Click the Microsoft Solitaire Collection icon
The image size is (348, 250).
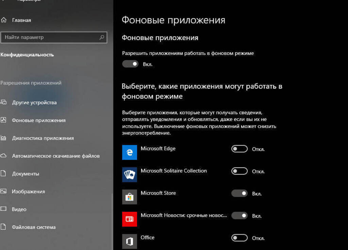tap(129, 174)
